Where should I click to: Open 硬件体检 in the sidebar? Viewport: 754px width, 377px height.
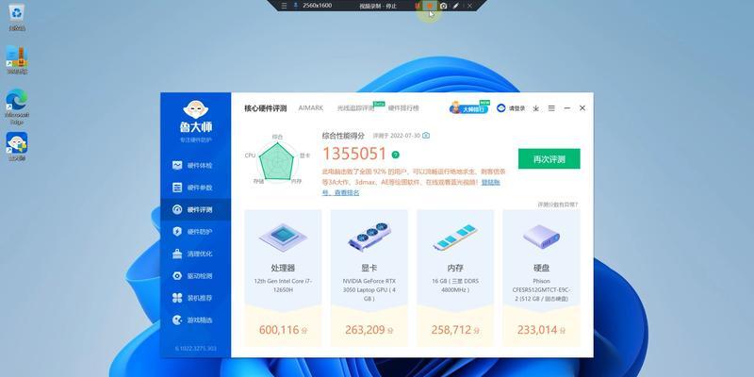pyautogui.click(x=195, y=166)
